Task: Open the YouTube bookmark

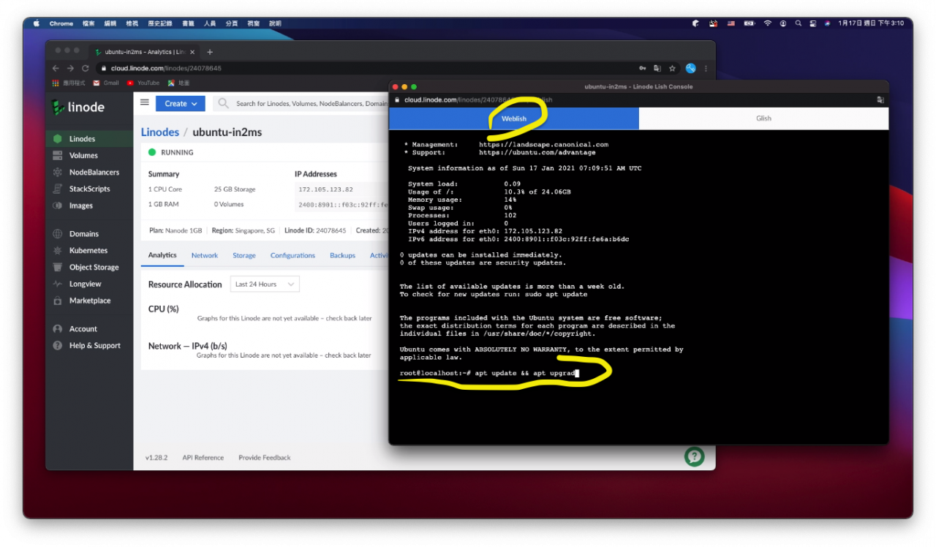Action: pyautogui.click(x=143, y=83)
